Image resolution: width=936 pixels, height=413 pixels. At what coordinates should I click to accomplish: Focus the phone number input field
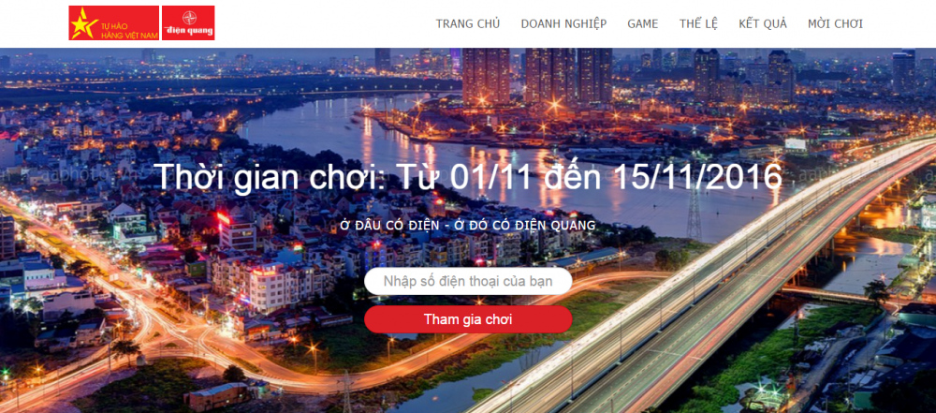point(468,281)
